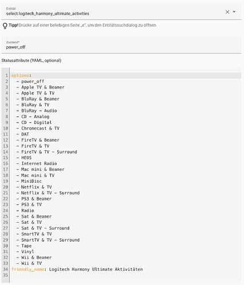Click the '- power_off' option on line 2
This screenshot has height=285, width=244.
pyautogui.click(x=30, y=81)
